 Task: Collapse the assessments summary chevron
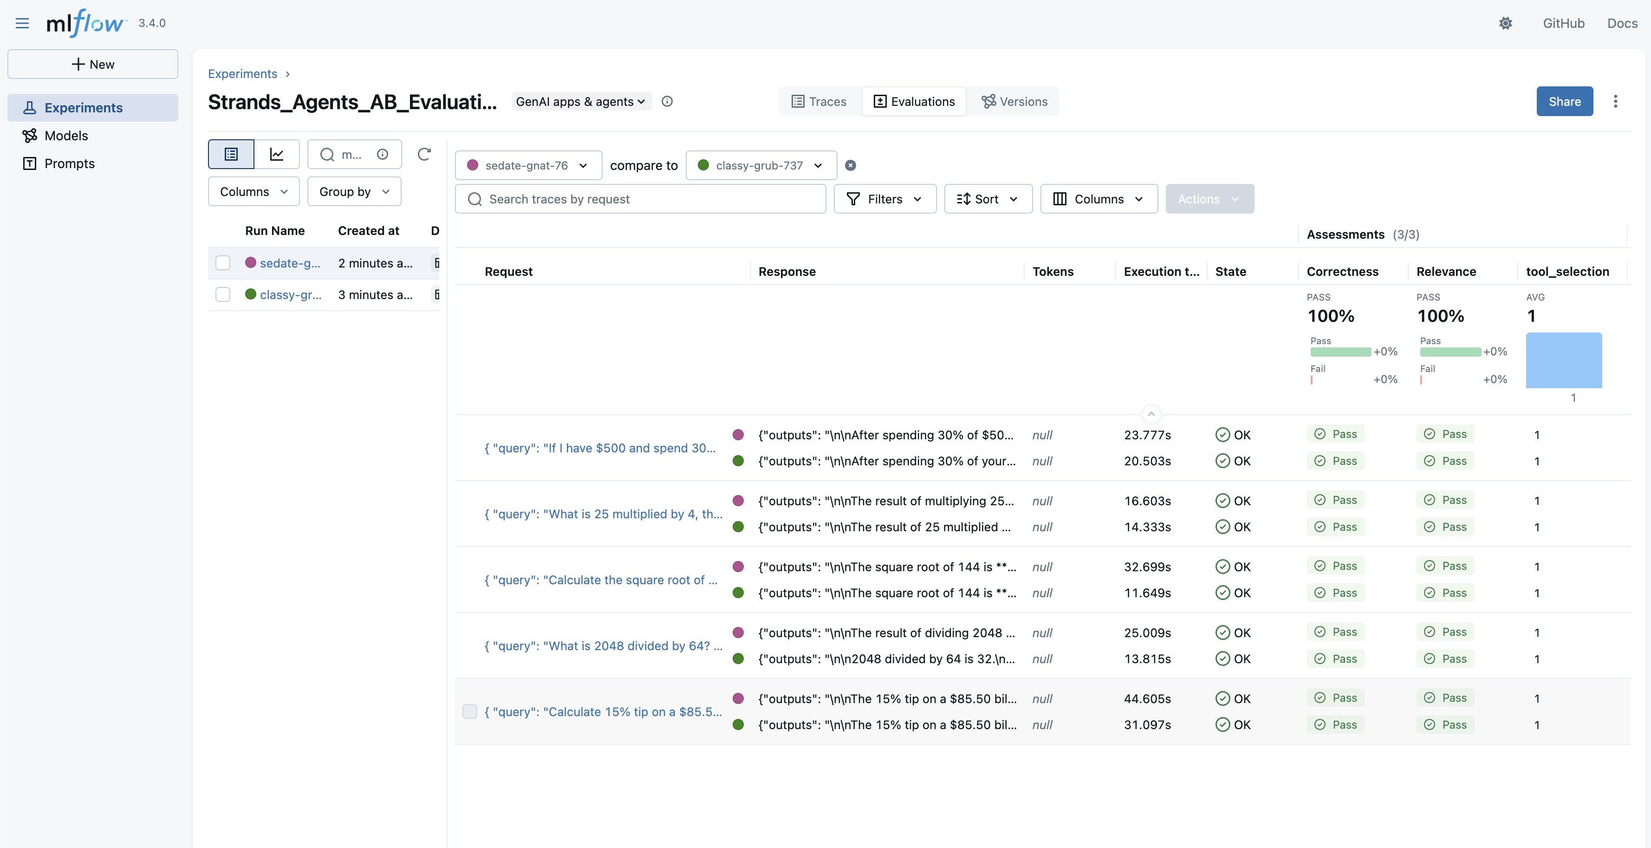[1151, 414]
